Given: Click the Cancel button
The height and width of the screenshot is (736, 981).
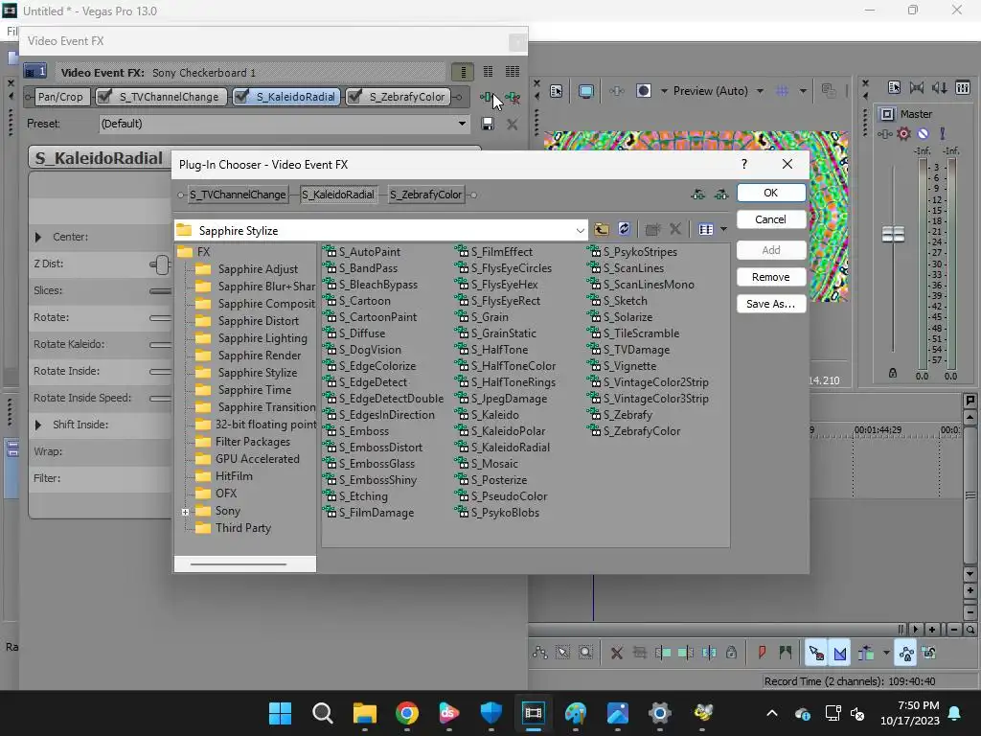Looking at the screenshot, I should pyautogui.click(x=771, y=219).
